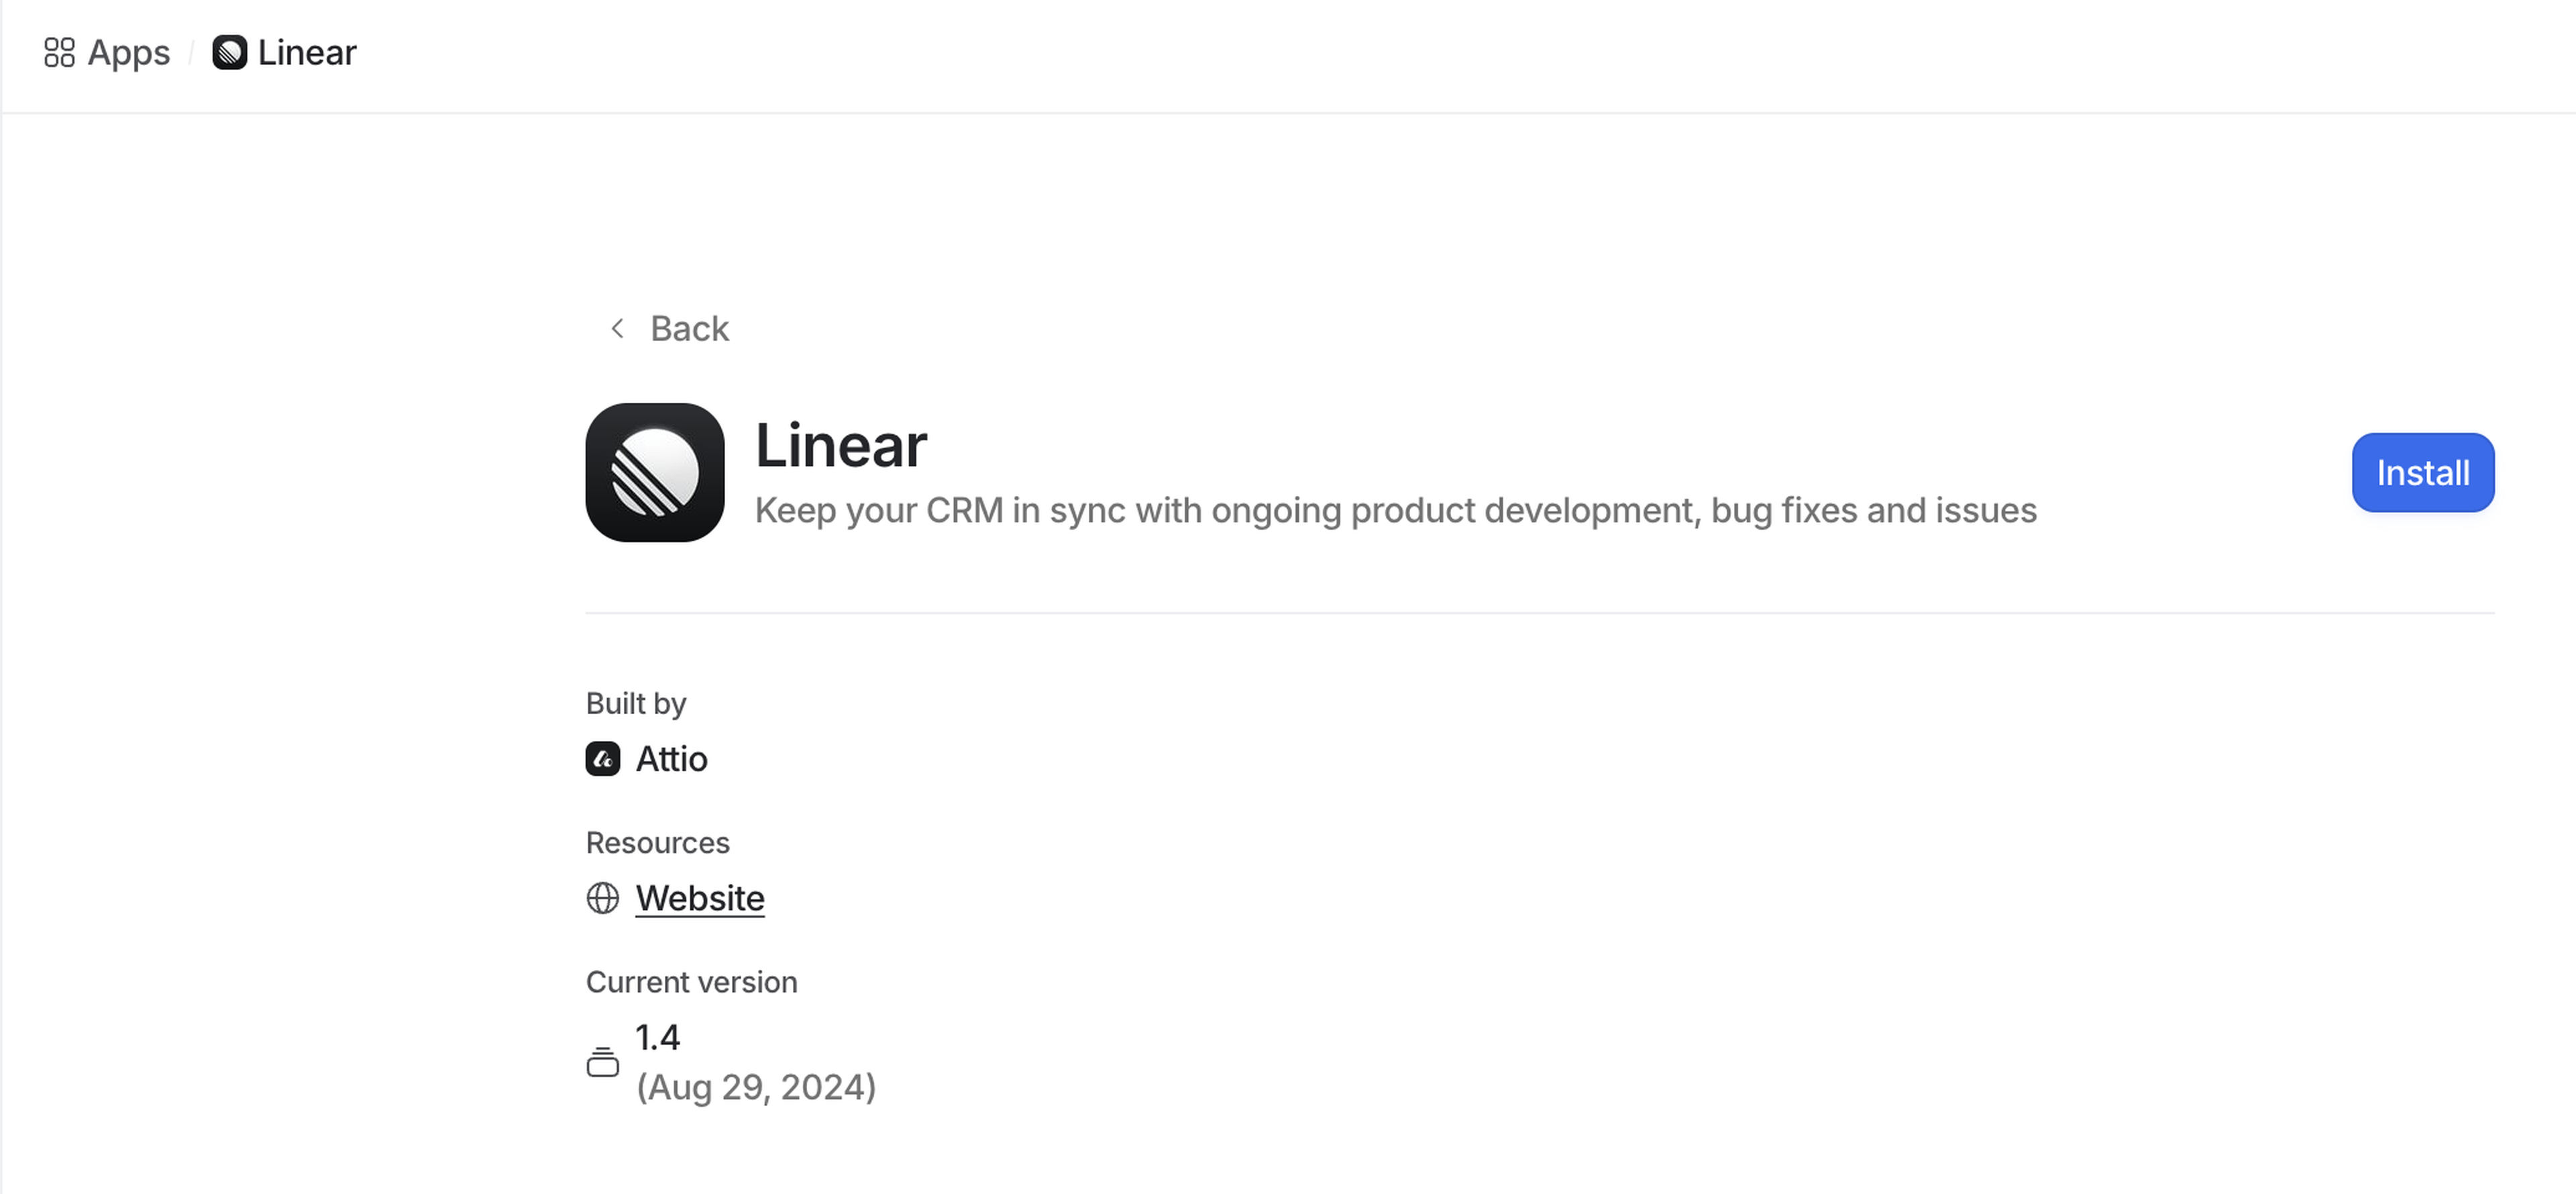Click the Resources section label
This screenshot has width=2576, height=1194.
[x=657, y=843]
